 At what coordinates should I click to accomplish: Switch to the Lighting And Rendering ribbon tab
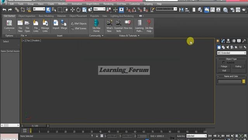122,16
